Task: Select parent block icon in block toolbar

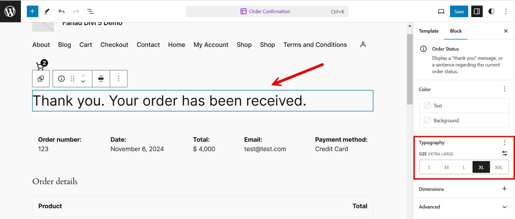Action: point(41,79)
